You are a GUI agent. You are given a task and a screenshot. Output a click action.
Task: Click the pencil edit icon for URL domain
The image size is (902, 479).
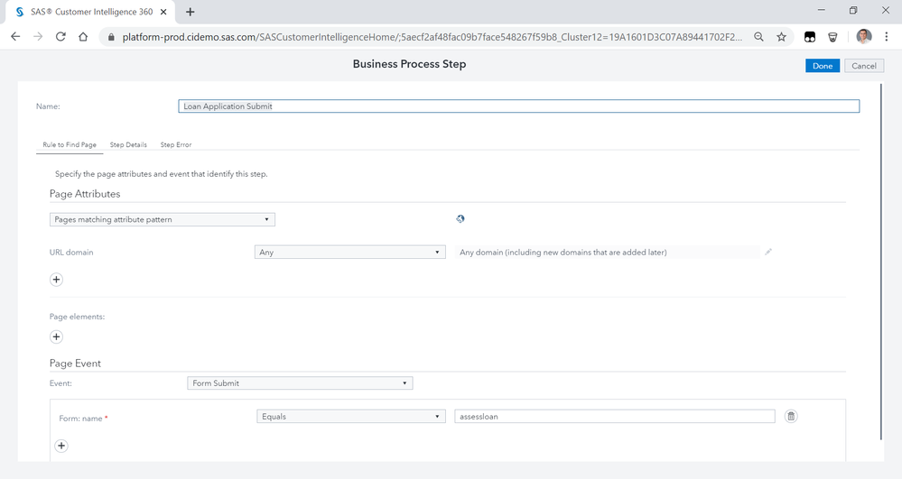[768, 253]
